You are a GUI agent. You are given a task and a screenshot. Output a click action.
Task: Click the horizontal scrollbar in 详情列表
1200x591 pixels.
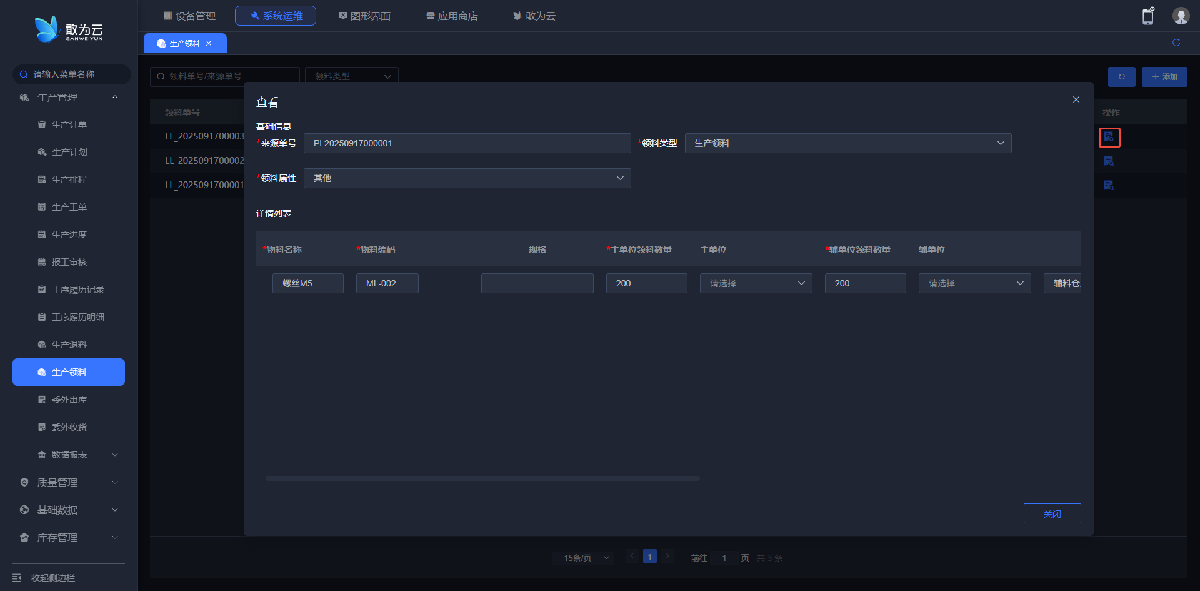[482, 478]
